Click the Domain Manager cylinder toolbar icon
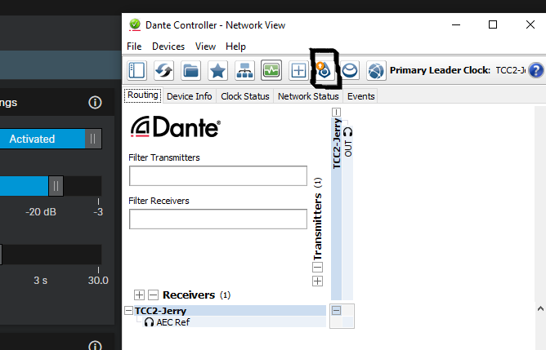The height and width of the screenshot is (350, 546). tap(350, 70)
